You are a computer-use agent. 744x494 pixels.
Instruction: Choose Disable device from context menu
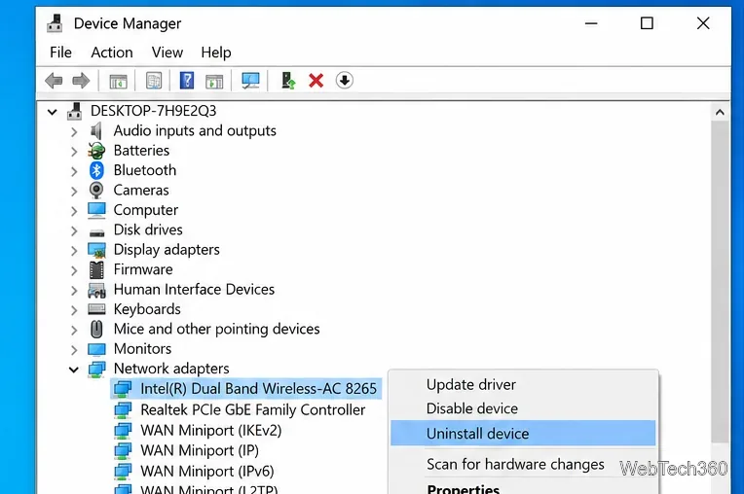click(523, 408)
